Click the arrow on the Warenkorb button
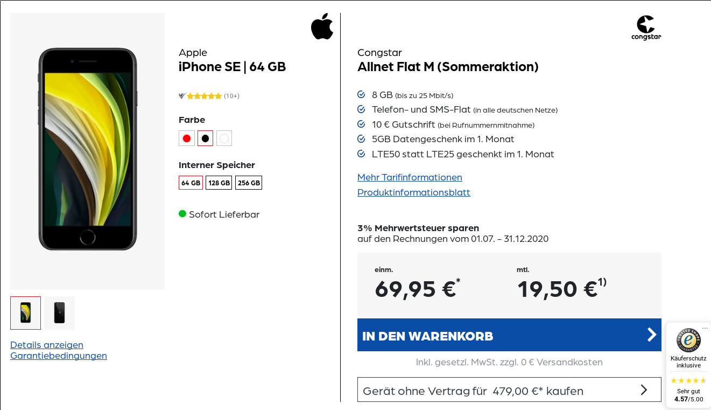The height and width of the screenshot is (410, 711). pyautogui.click(x=651, y=335)
